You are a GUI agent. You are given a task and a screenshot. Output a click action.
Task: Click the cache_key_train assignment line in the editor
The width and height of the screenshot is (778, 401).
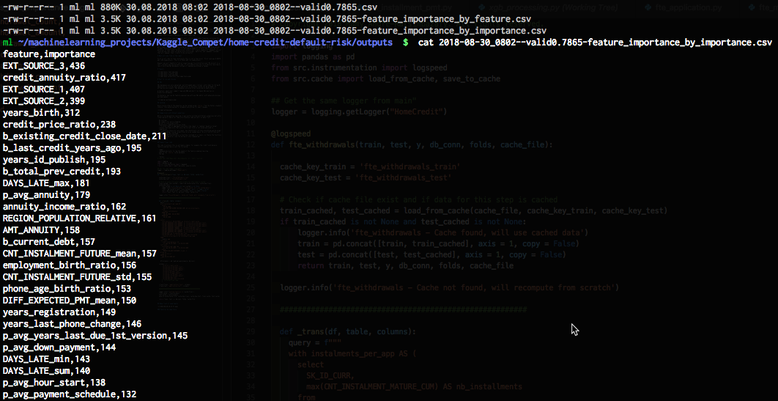click(x=370, y=166)
